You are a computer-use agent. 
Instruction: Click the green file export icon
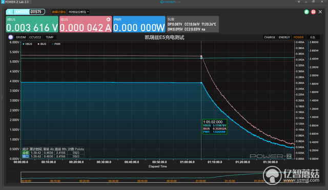click(306, 12)
